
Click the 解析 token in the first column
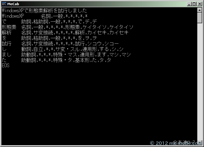coord(7,33)
